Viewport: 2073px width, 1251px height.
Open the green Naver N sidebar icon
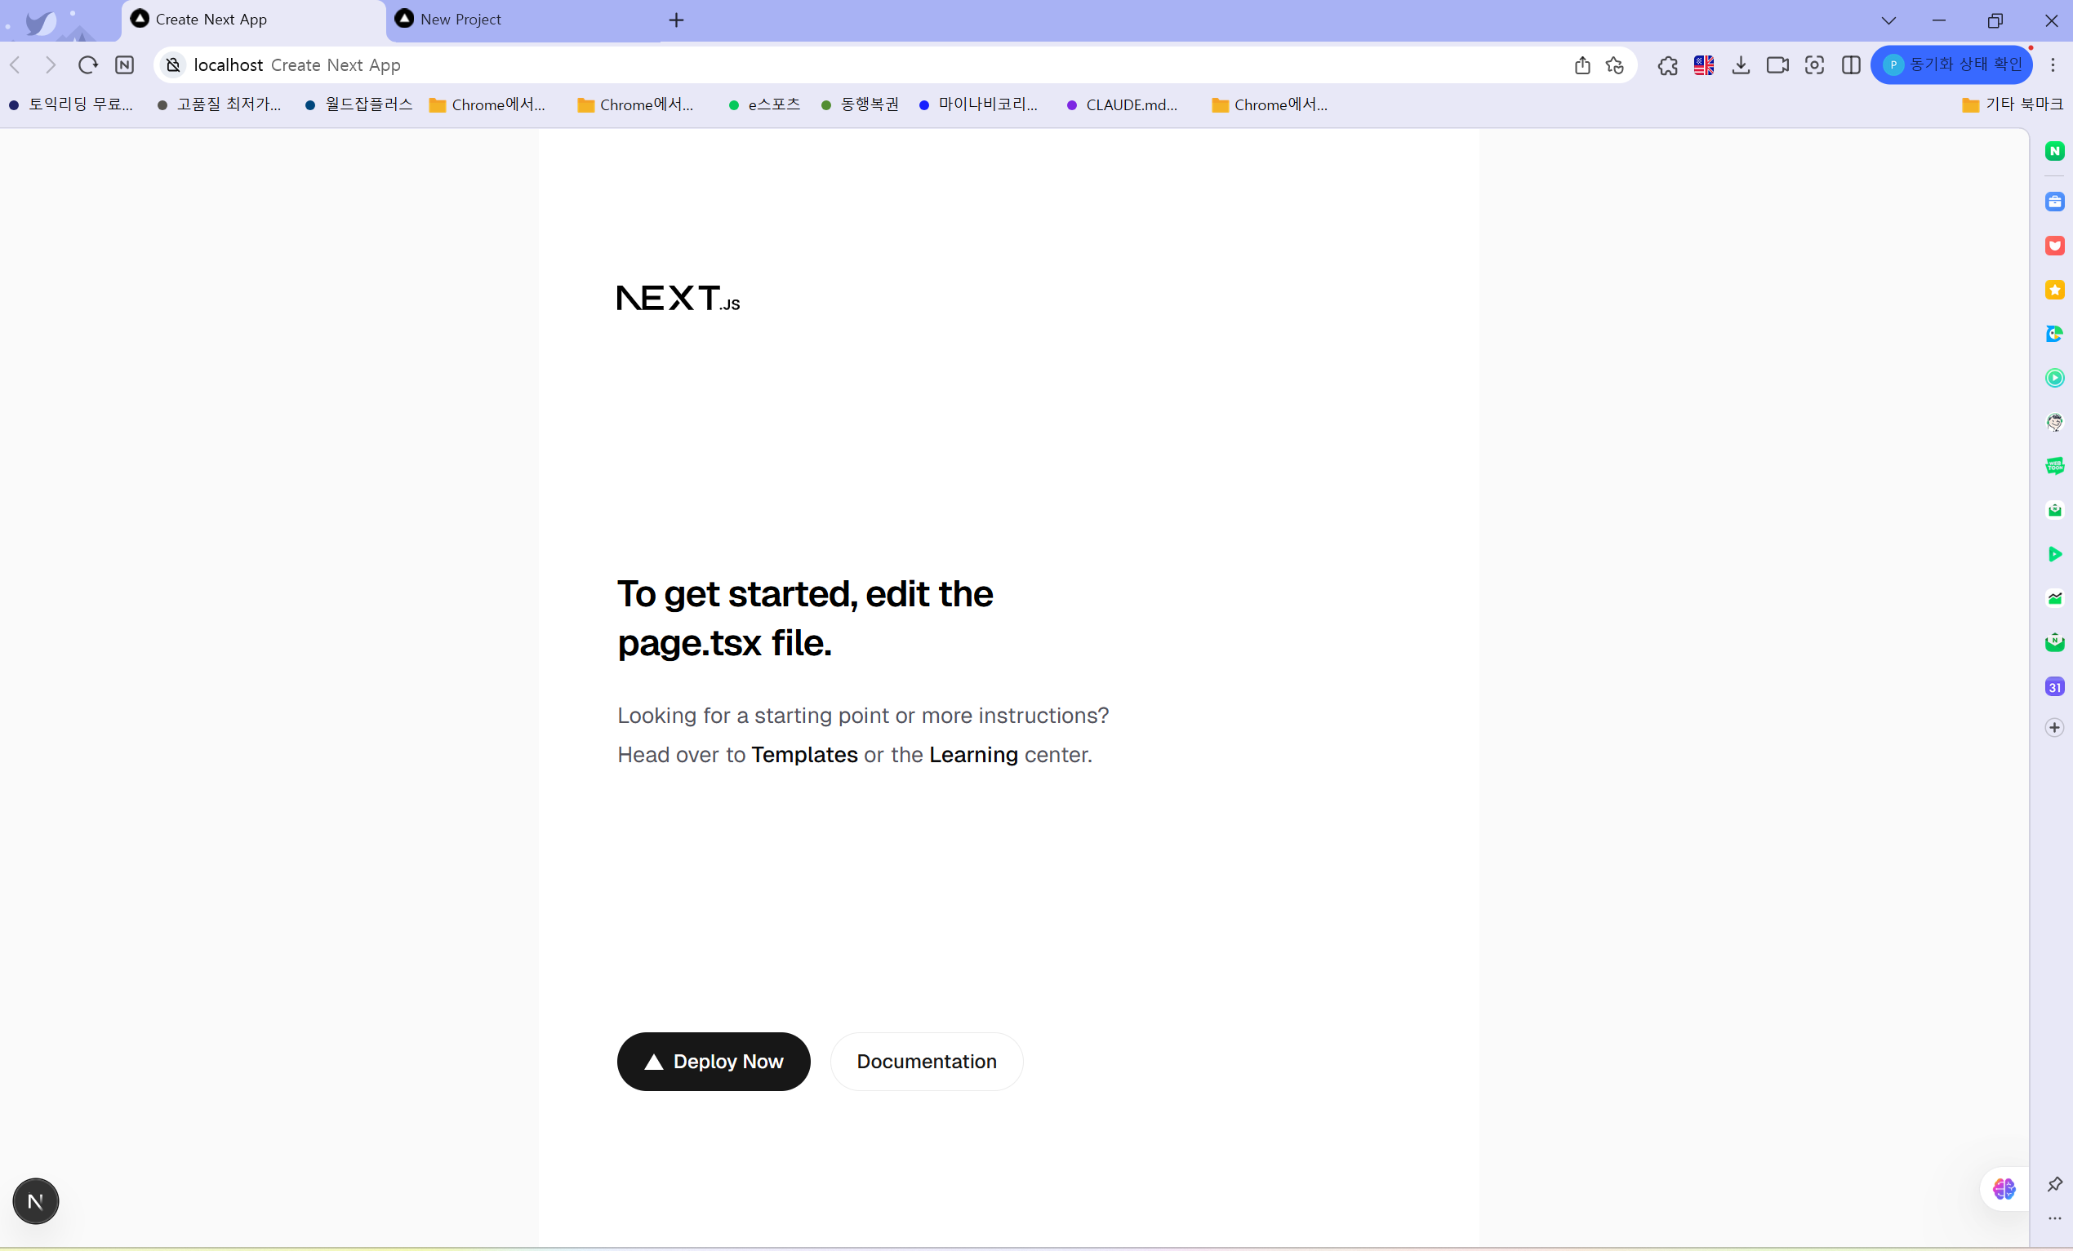click(2053, 150)
